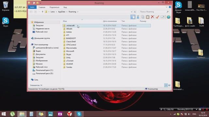Open Документы in navigation pane
Viewport: 209px width, 117px height.
point(40,54)
